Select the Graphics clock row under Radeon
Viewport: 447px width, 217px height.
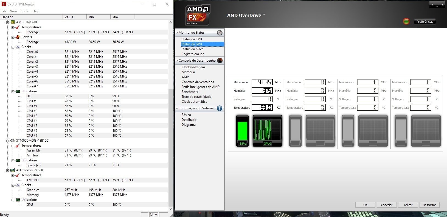click(x=84, y=190)
